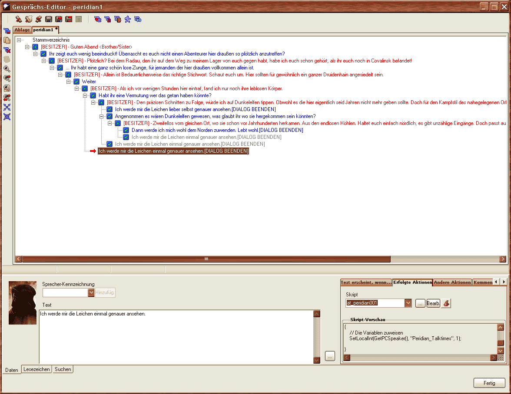
Task: Switch to the Lesezeichen tab
Action: click(36, 369)
